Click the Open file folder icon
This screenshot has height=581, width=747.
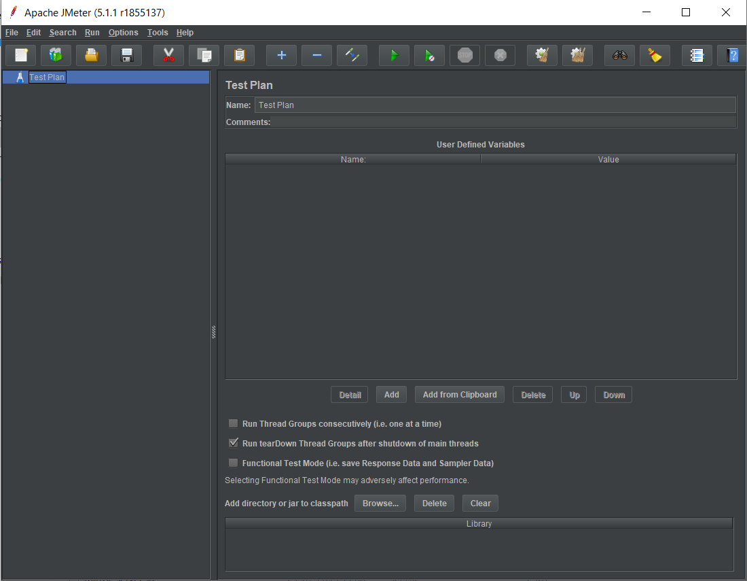point(92,55)
